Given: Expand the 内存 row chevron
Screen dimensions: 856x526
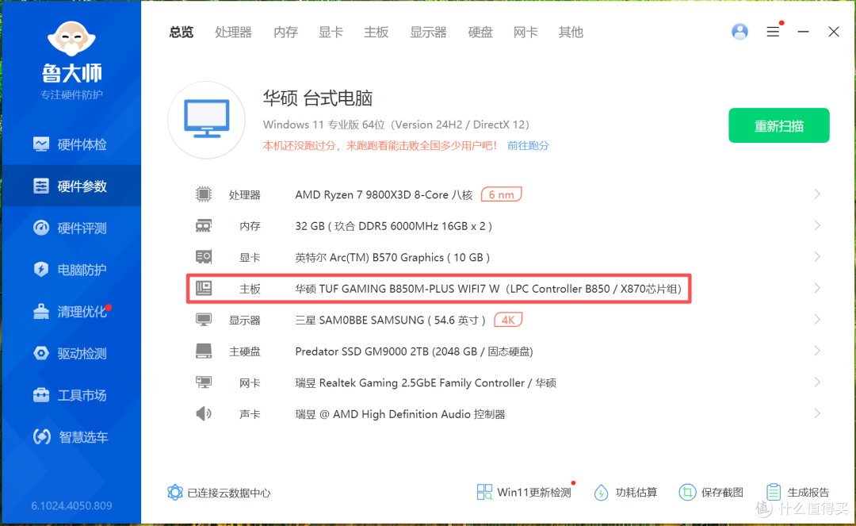Looking at the screenshot, I should [817, 225].
